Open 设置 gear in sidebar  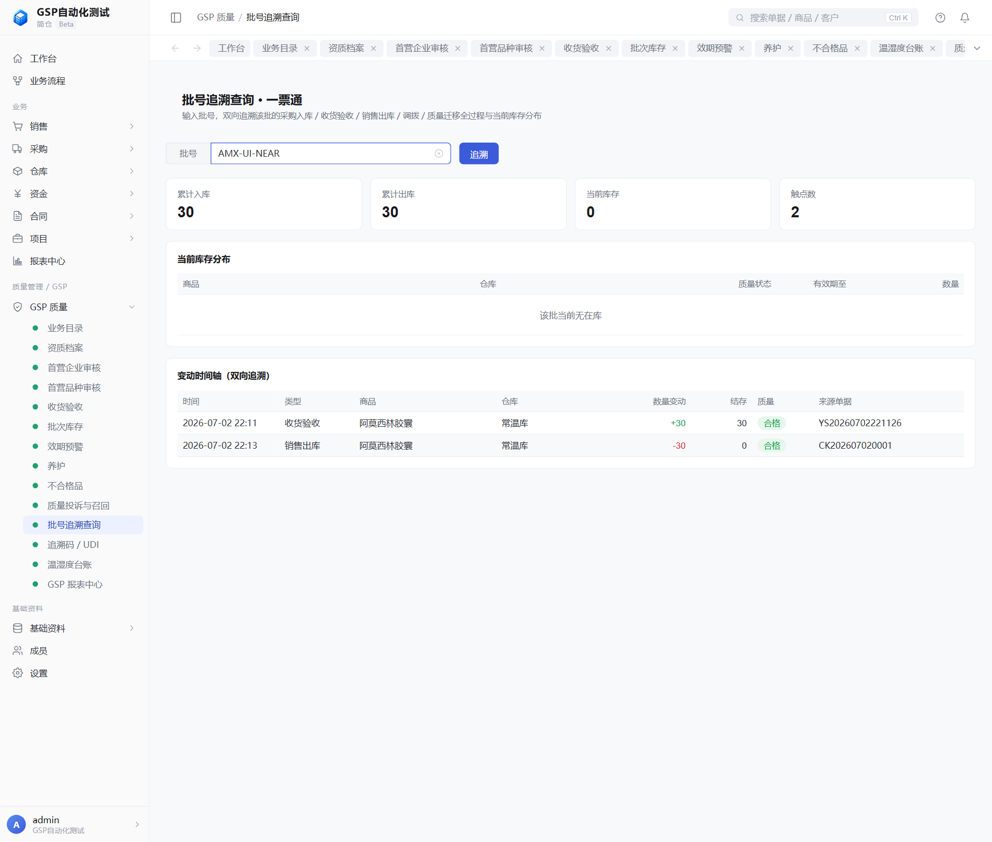pos(18,673)
